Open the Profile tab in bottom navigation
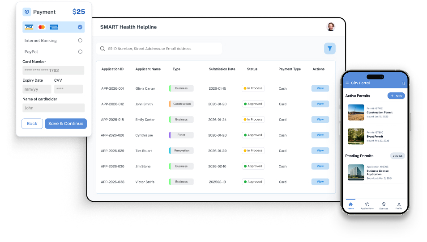 coord(399,205)
